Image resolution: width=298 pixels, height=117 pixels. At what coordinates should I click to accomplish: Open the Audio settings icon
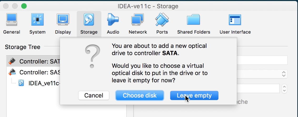click(x=113, y=24)
